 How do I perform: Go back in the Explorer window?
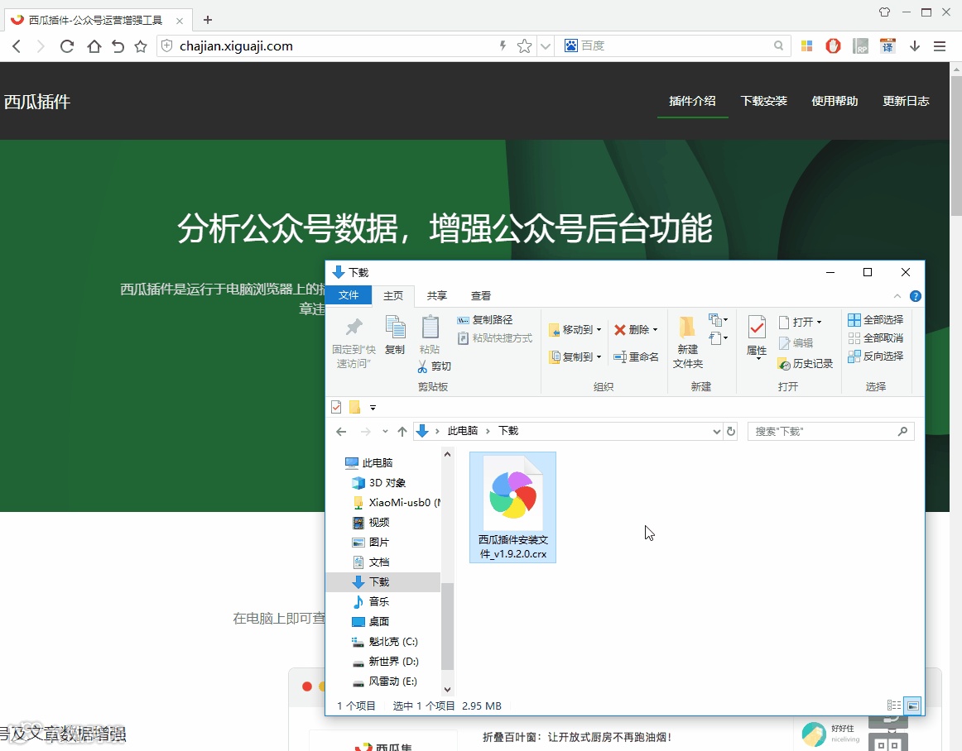click(x=341, y=432)
